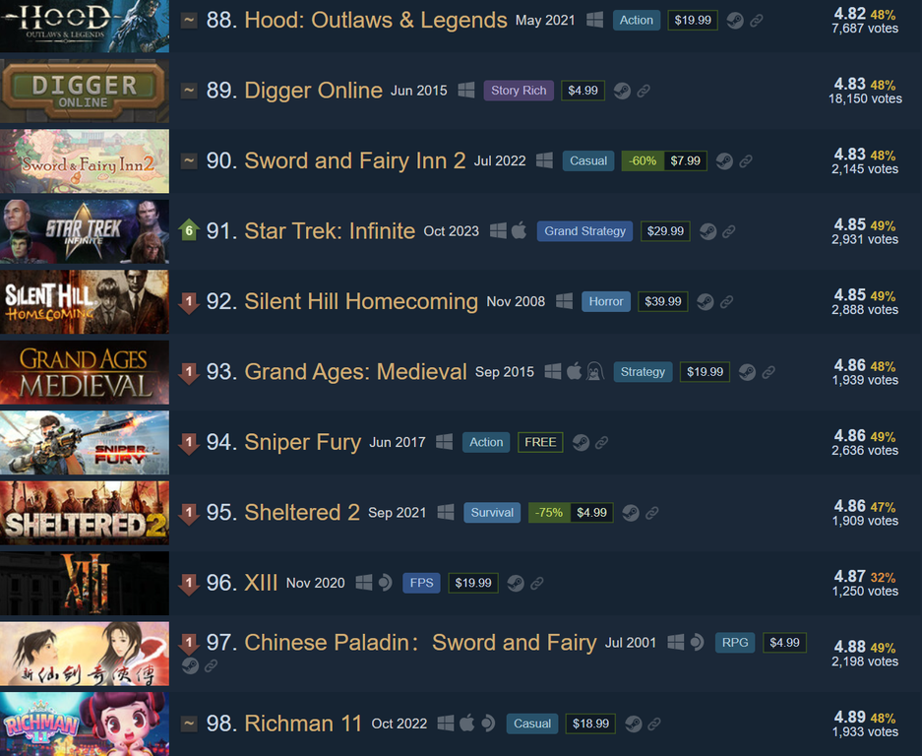Click Steam icon beside Grand Ages: Medieval
This screenshot has height=756, width=922.
[x=747, y=372]
